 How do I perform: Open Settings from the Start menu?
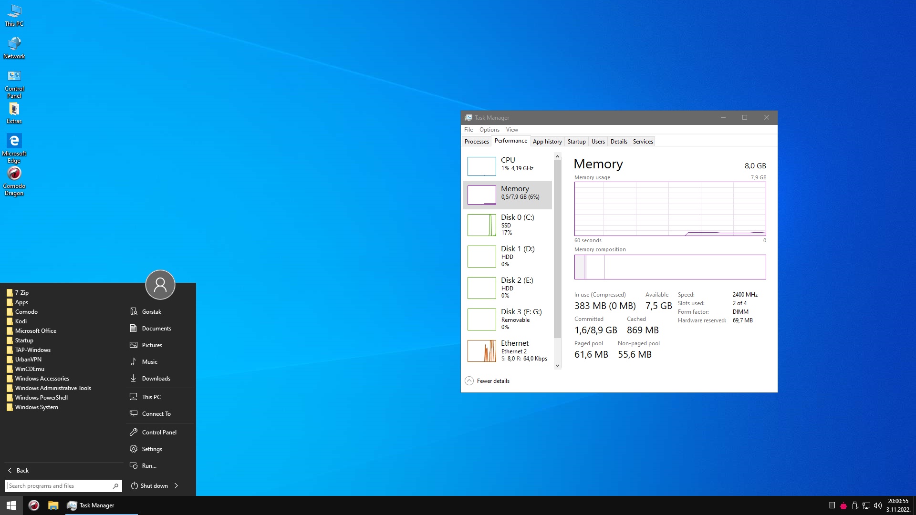[152, 449]
